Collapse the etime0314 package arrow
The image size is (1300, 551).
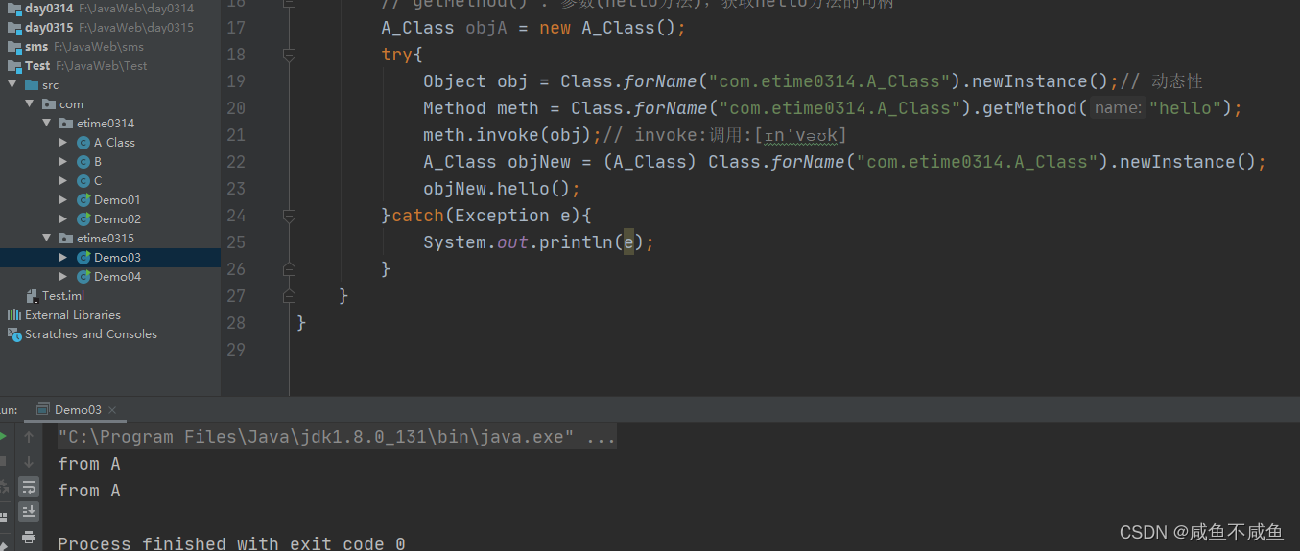(x=47, y=124)
